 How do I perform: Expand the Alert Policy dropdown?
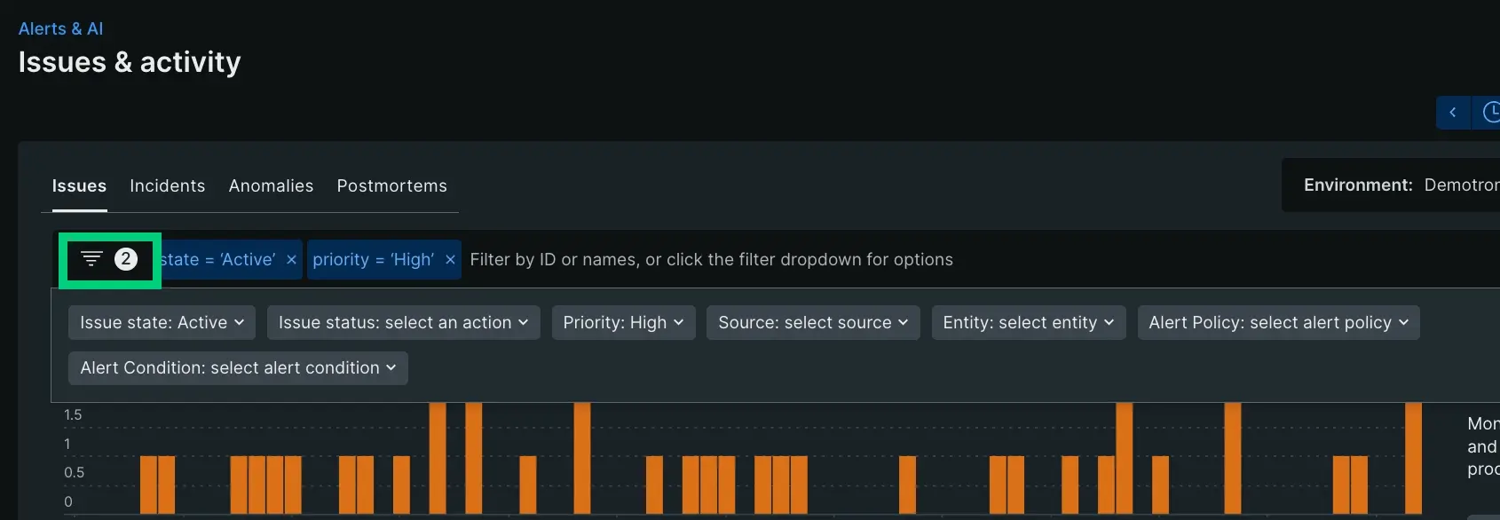[1278, 323]
